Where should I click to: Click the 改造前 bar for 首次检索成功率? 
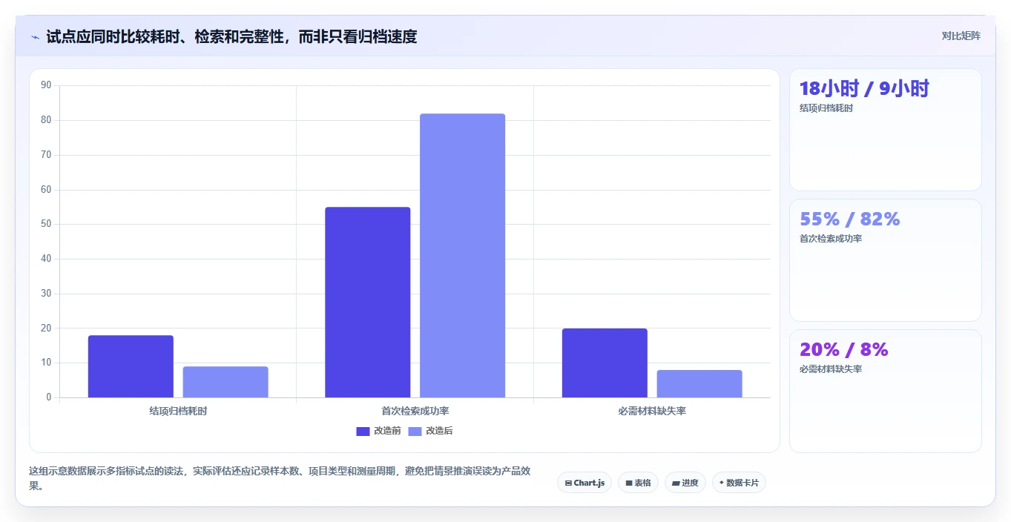(x=368, y=303)
